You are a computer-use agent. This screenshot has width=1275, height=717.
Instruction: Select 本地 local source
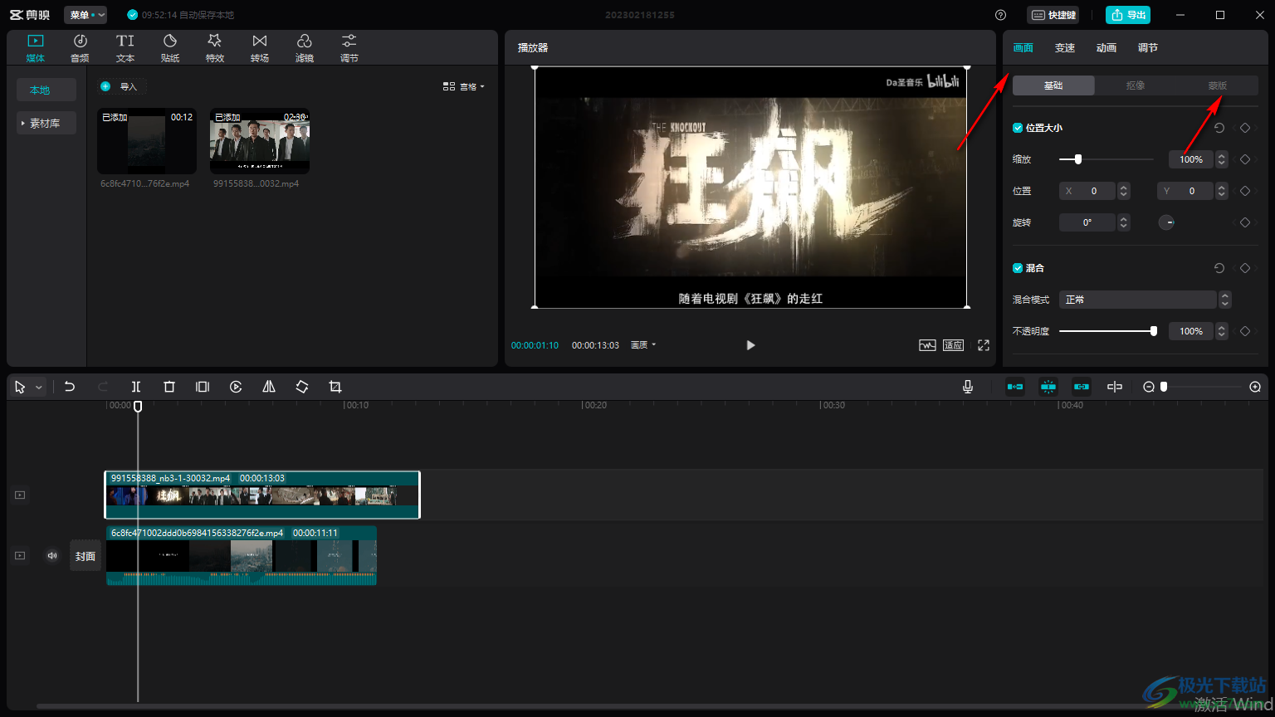tap(46, 90)
